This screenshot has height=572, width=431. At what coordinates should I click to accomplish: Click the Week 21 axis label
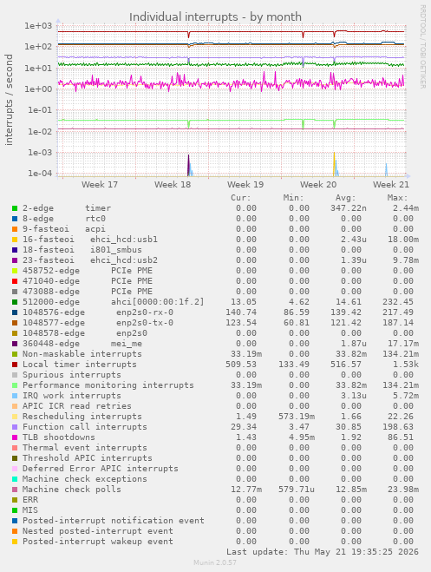391,185
